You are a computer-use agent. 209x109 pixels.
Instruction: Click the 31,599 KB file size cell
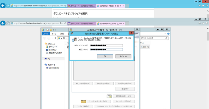pos(145,47)
